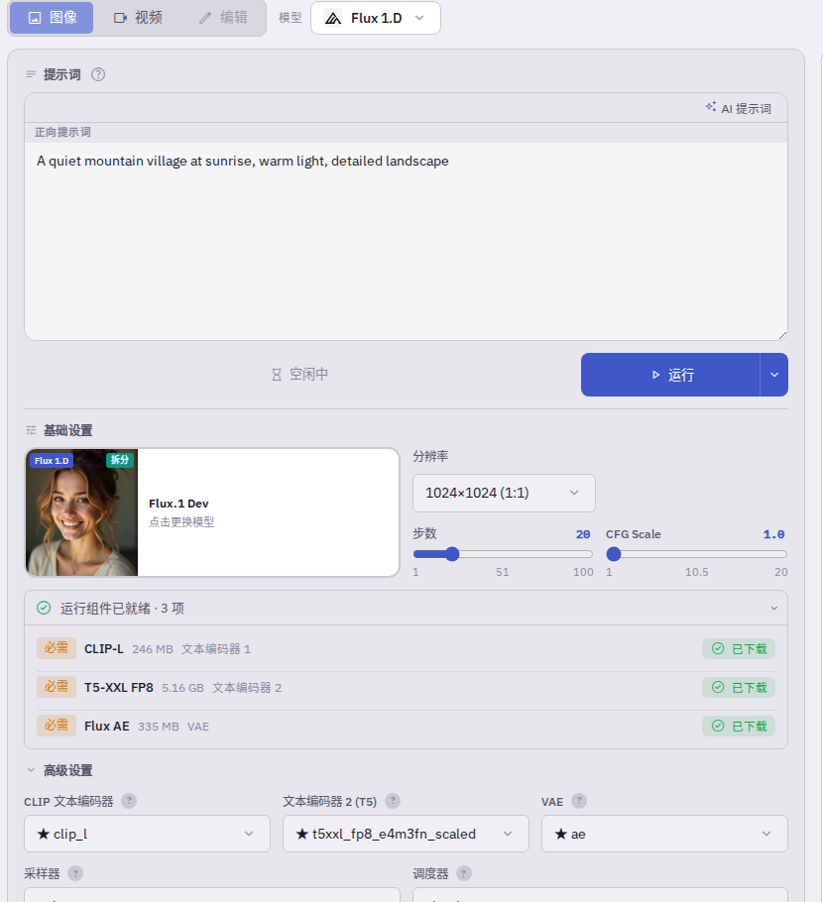Click the Flux 1.D badge on thumbnail
Screen dimensions: 823x902
tap(52, 461)
